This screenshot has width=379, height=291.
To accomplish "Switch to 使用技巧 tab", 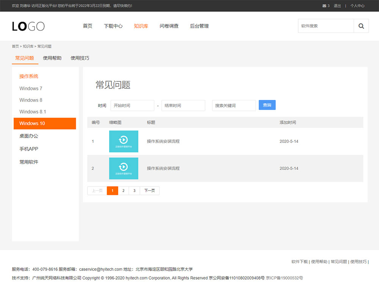I will point(80,58).
